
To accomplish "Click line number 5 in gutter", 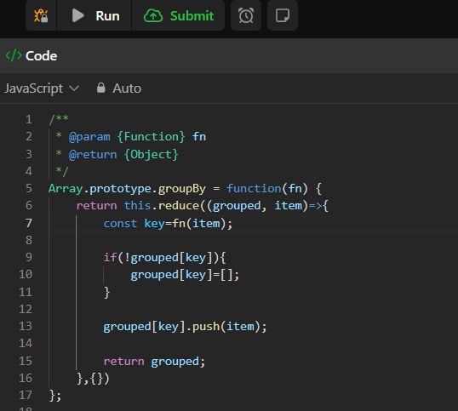I will [x=29, y=189].
